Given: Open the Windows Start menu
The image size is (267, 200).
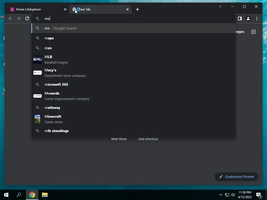Looking at the screenshot, I should point(6,195).
